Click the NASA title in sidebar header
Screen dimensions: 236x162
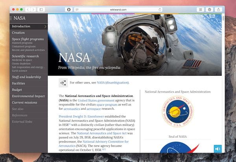[x=20, y=18]
